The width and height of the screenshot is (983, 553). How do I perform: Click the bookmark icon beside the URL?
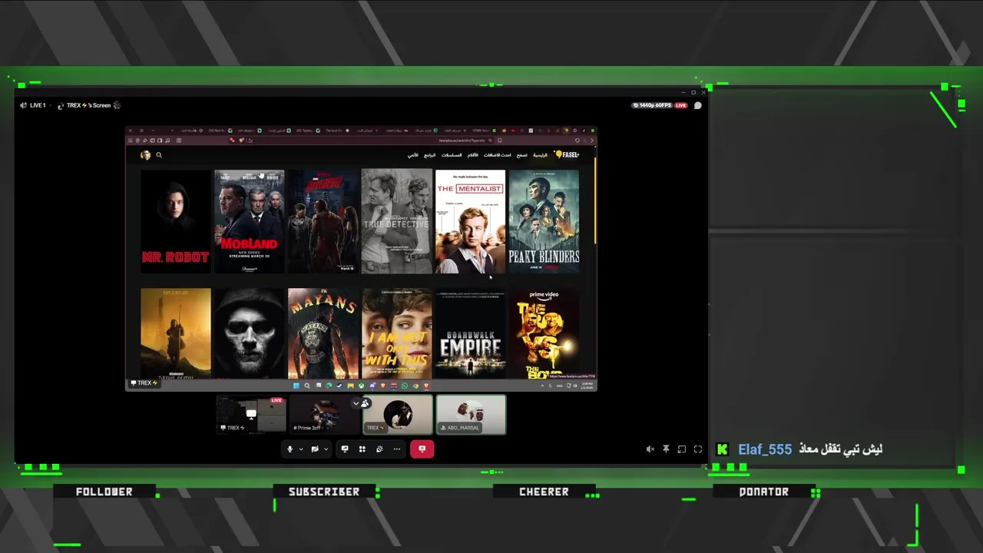499,141
